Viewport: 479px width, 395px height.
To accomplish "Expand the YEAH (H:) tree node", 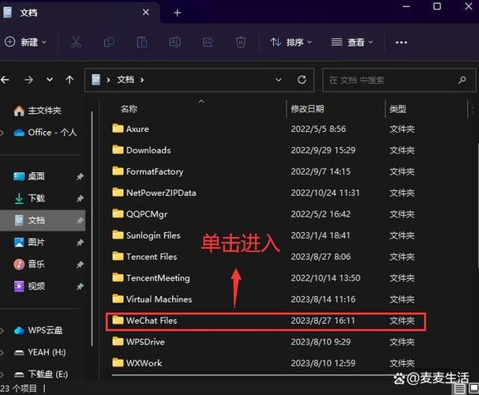I will click(x=2, y=352).
